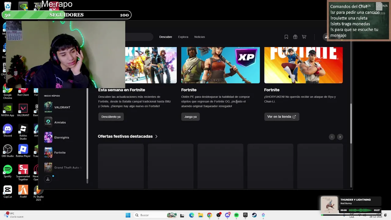
Task: Open the wishlist bookmark icon in Epic header
Action: (286, 37)
